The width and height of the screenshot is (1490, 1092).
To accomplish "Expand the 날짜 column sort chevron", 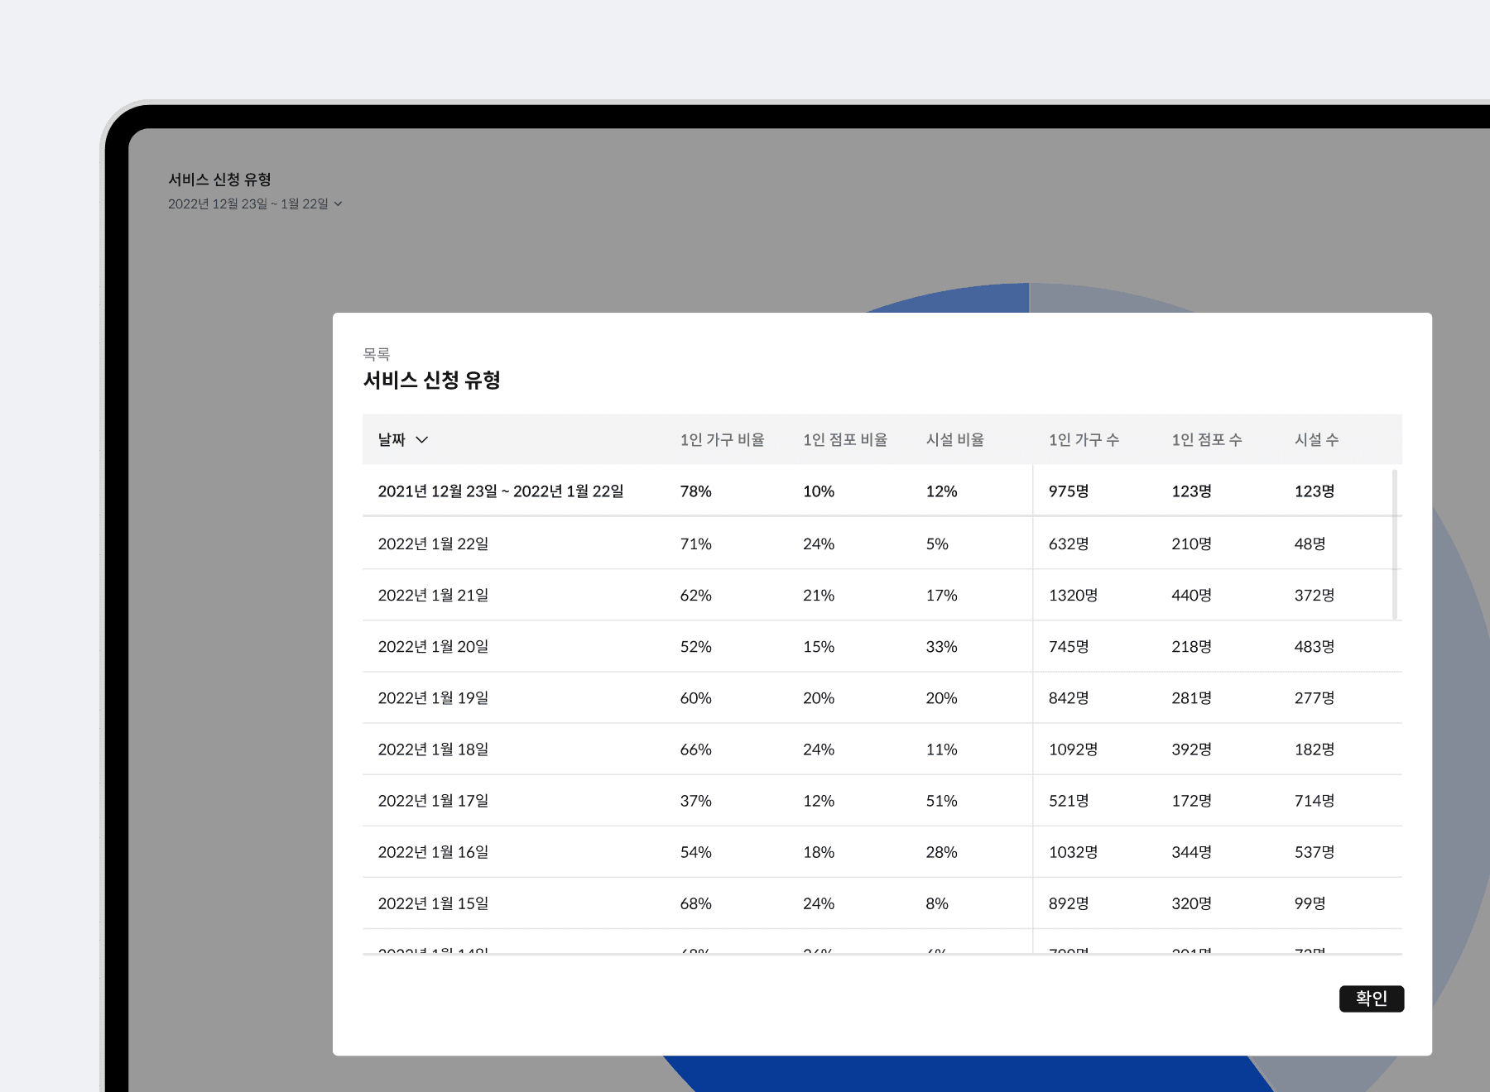I will pyautogui.click(x=425, y=440).
